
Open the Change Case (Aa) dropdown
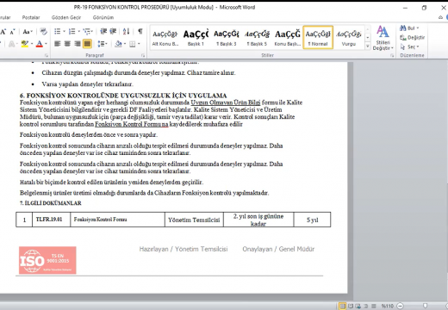pyautogui.click(x=28, y=32)
